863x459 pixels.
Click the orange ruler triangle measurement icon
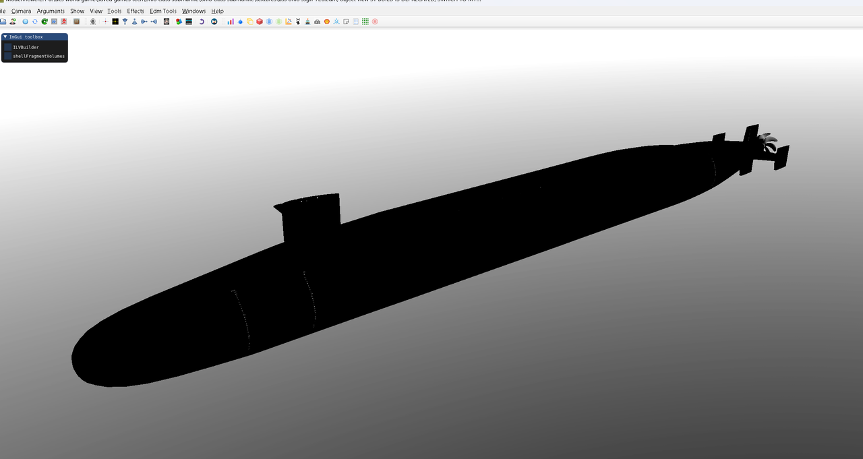coord(288,22)
